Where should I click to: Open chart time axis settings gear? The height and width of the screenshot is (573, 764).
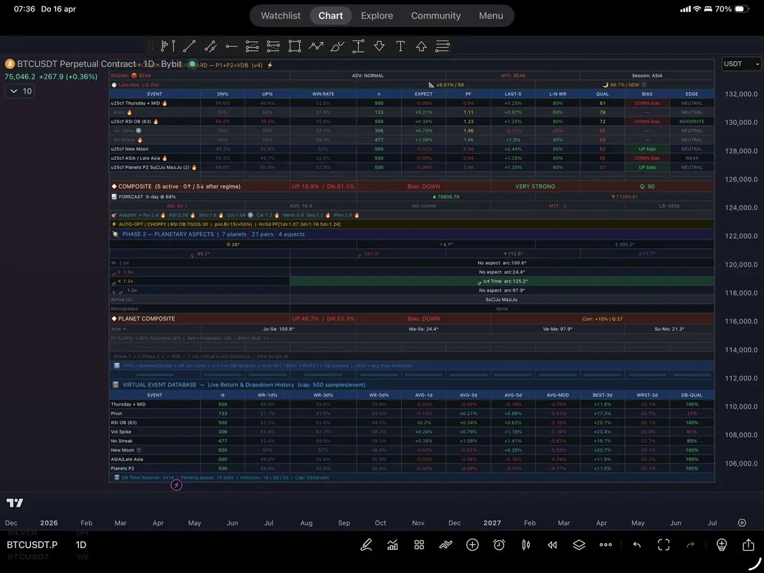coord(742,523)
